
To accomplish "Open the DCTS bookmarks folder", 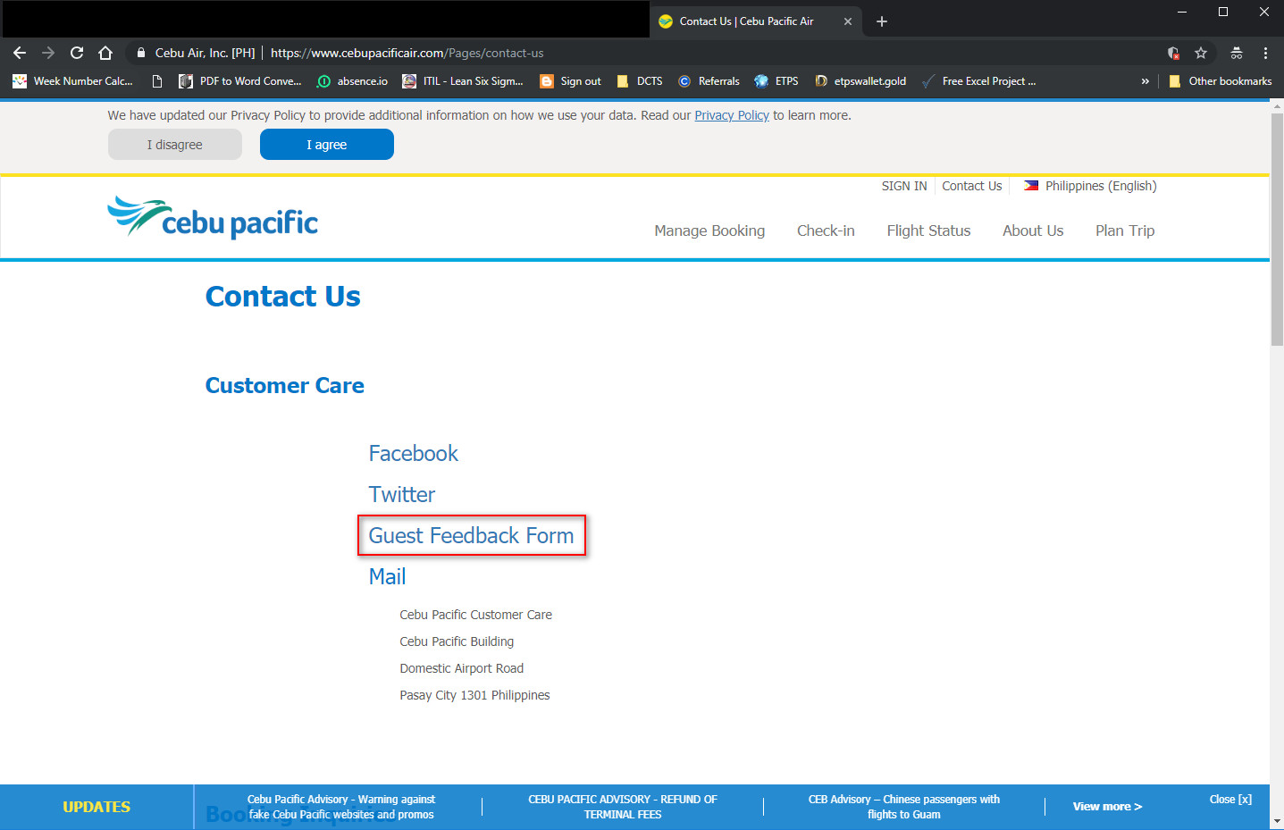I will coord(640,81).
